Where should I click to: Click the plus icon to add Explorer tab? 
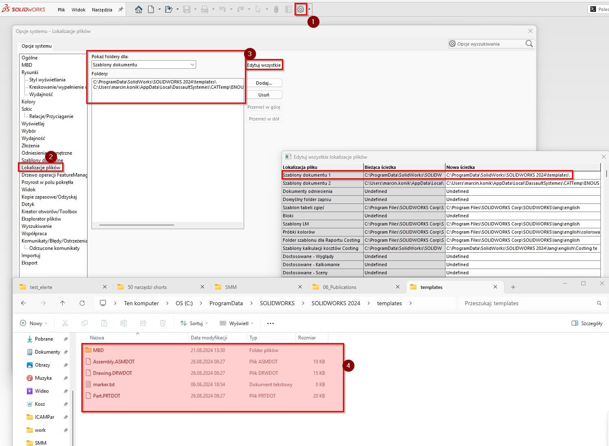pos(513,287)
